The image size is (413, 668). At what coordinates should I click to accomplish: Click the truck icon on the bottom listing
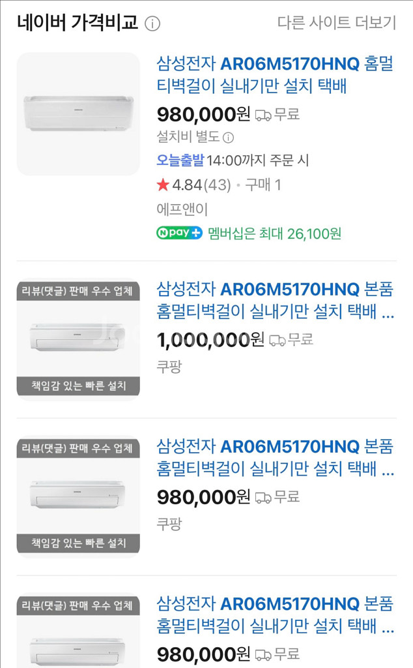(x=263, y=655)
